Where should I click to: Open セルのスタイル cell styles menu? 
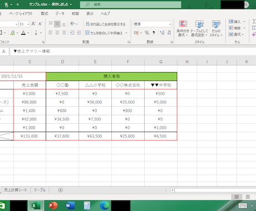coord(216,28)
